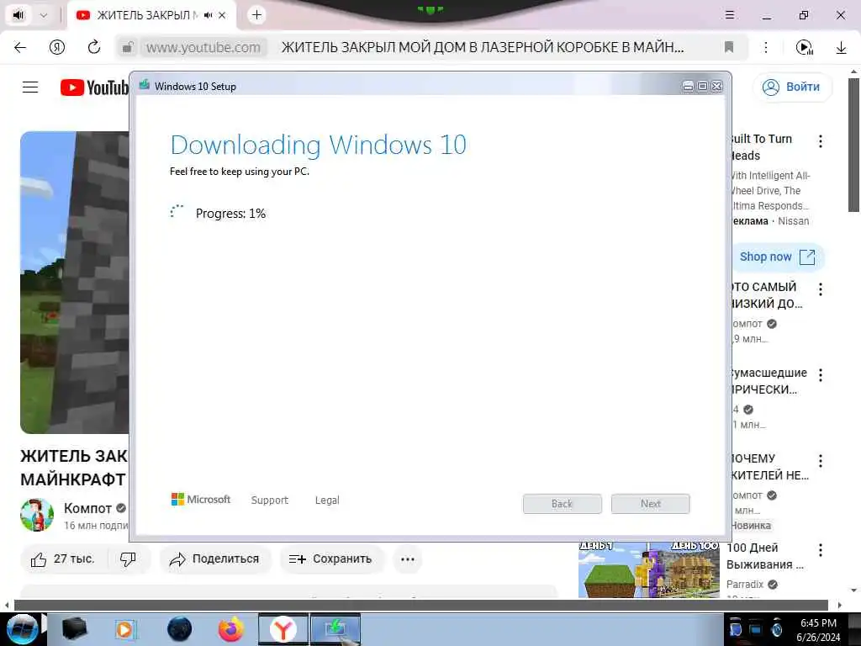Click the Microsoft logo in Setup

click(x=201, y=500)
